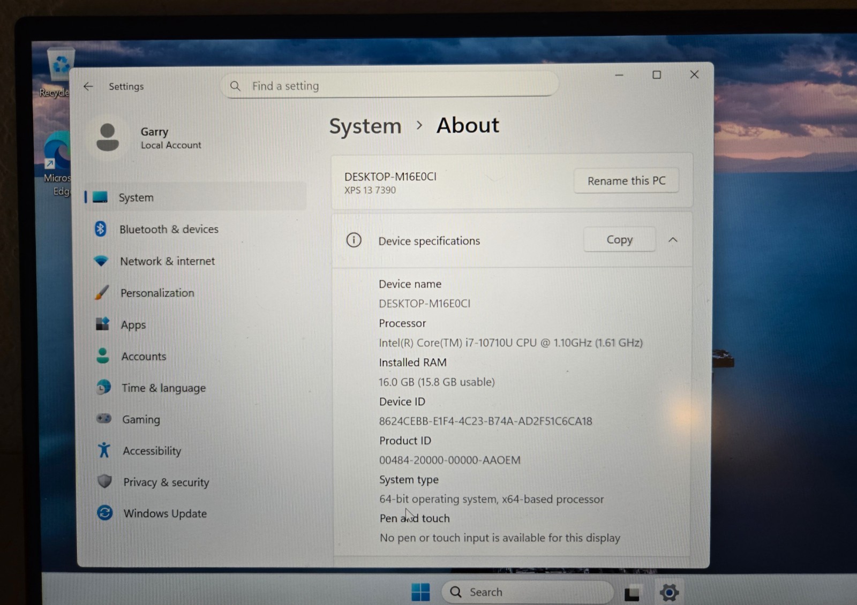Click the Accessibility figure icon

pyautogui.click(x=104, y=450)
